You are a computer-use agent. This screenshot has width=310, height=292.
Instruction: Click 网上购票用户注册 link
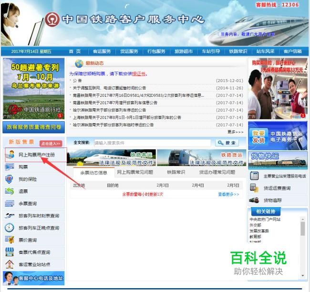point(37,155)
